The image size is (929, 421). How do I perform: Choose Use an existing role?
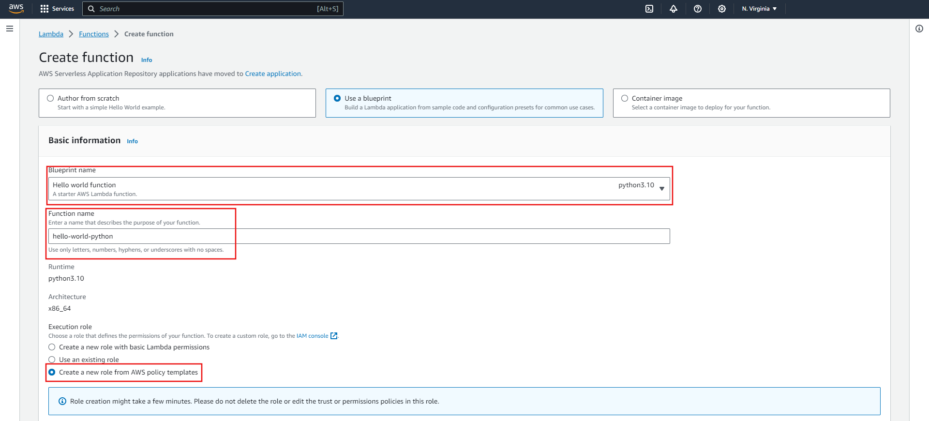tap(52, 360)
